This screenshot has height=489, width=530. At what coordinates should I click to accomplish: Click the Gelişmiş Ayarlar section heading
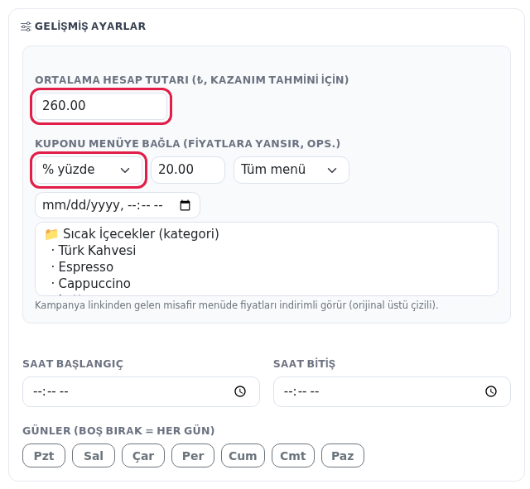pos(90,26)
